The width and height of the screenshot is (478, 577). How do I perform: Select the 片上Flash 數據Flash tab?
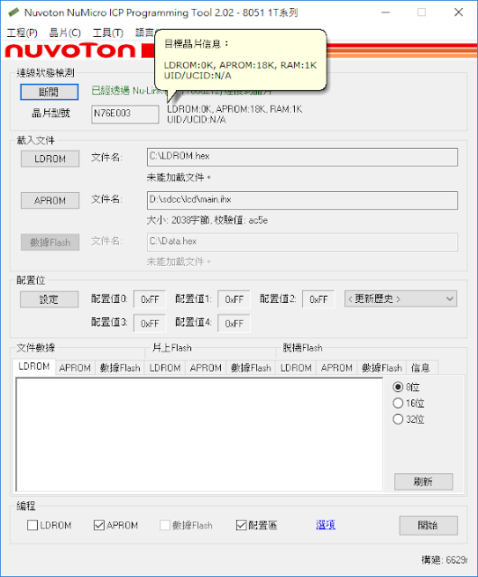pos(251,368)
